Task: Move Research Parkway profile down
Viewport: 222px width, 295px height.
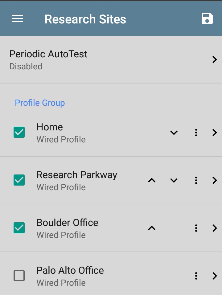Action: (x=174, y=180)
